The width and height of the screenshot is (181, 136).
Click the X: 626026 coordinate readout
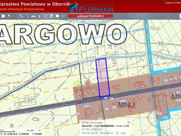[x=24, y=134]
